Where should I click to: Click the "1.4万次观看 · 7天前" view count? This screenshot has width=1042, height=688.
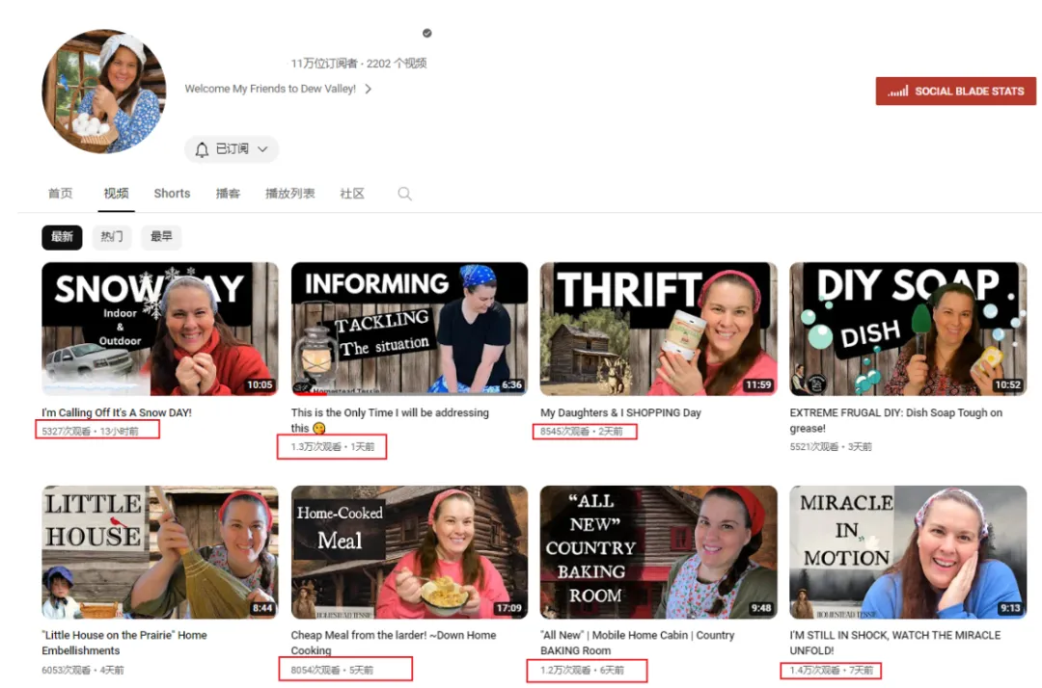coord(832,671)
